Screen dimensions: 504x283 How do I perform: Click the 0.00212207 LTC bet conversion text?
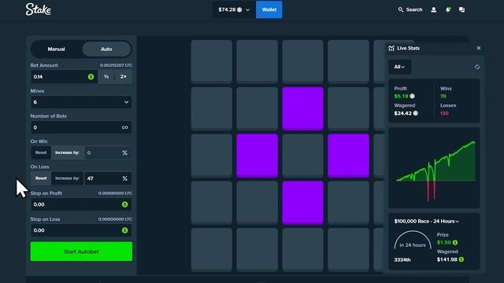[x=116, y=65]
